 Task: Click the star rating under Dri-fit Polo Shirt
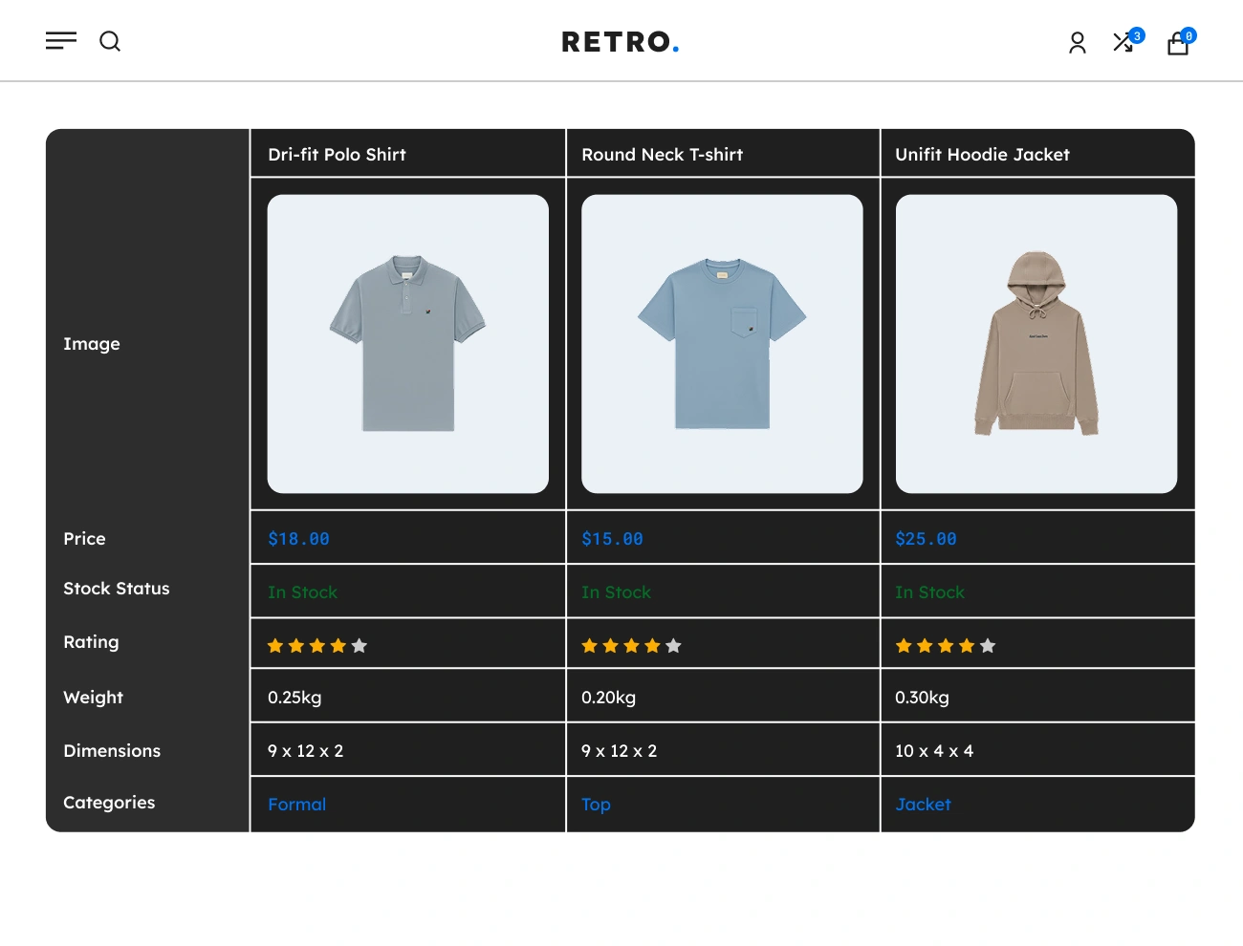(317, 646)
